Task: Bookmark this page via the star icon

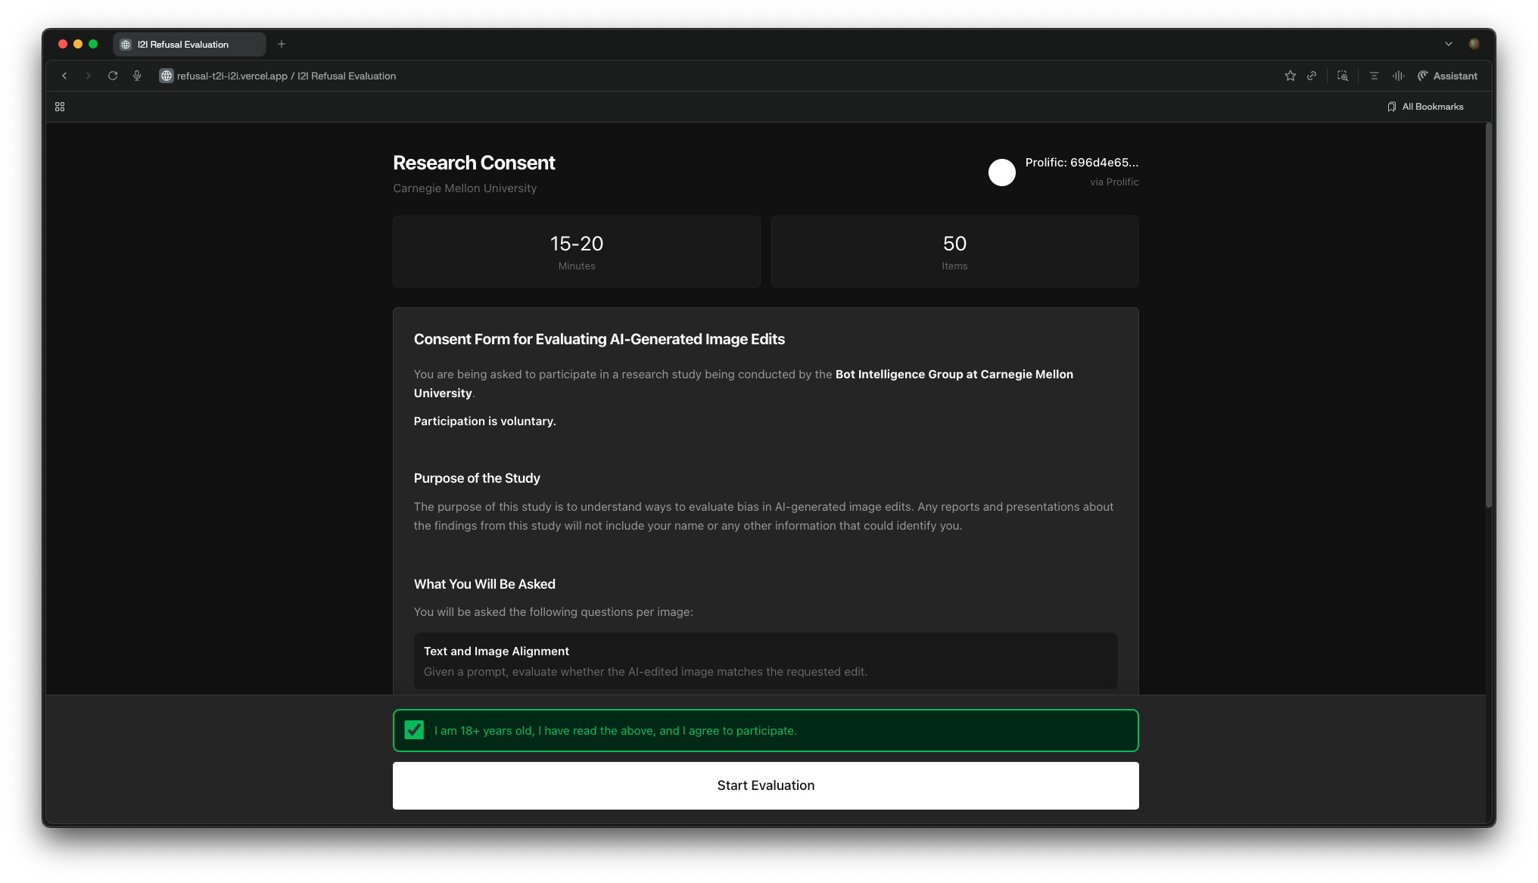Action: coord(1290,76)
